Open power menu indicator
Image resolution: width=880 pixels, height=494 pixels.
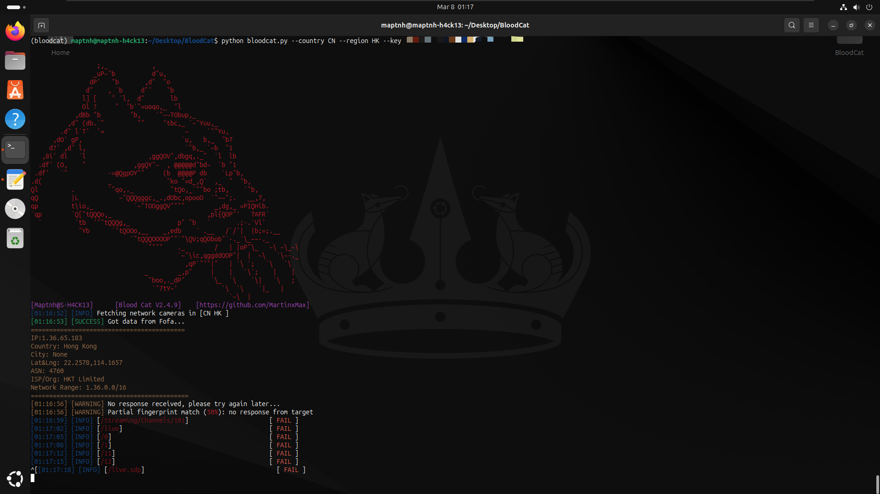869,7
